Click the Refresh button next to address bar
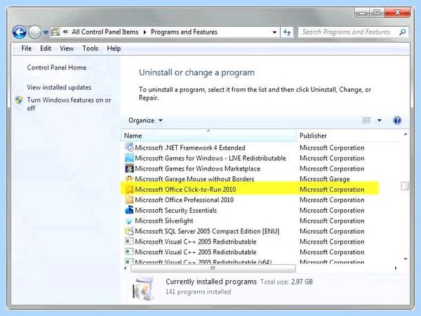This screenshot has width=421, height=316. coord(287,32)
